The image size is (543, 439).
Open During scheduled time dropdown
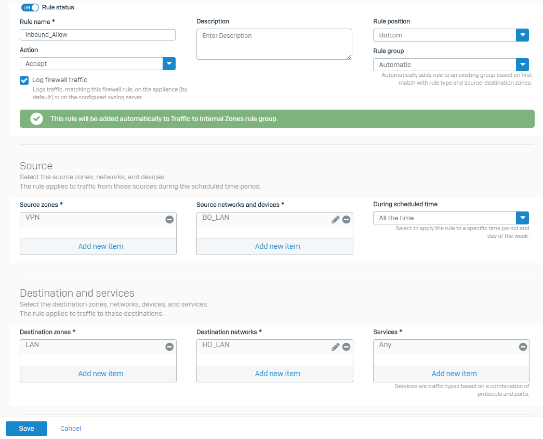click(x=522, y=218)
